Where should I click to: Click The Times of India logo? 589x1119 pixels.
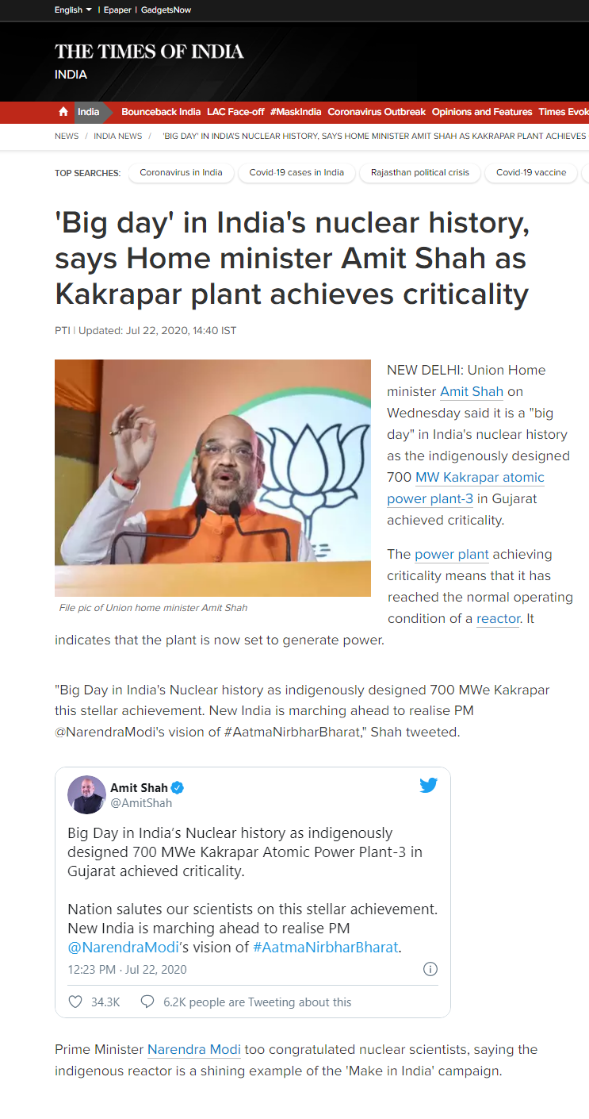pyautogui.click(x=149, y=52)
